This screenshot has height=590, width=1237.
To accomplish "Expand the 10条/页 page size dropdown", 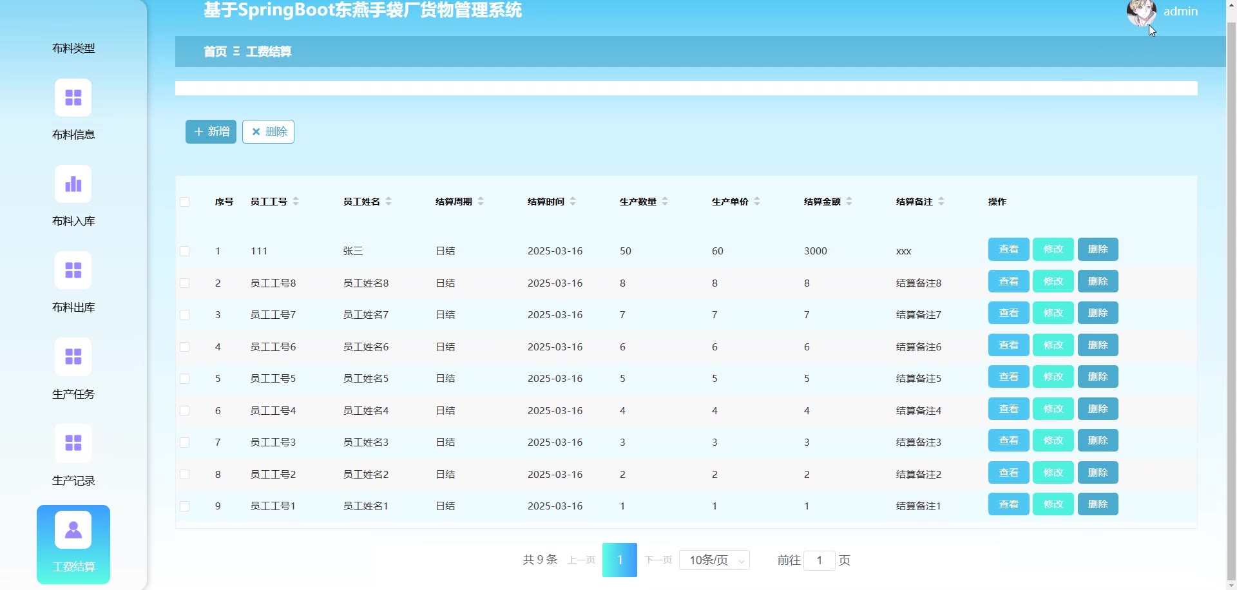I will pyautogui.click(x=714, y=560).
